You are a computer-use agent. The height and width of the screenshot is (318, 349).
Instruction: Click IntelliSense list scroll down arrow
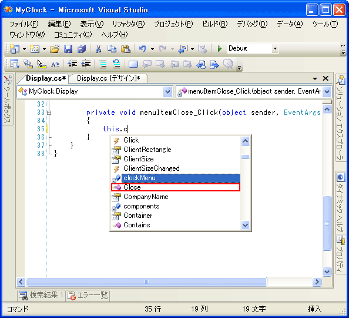[245, 225]
